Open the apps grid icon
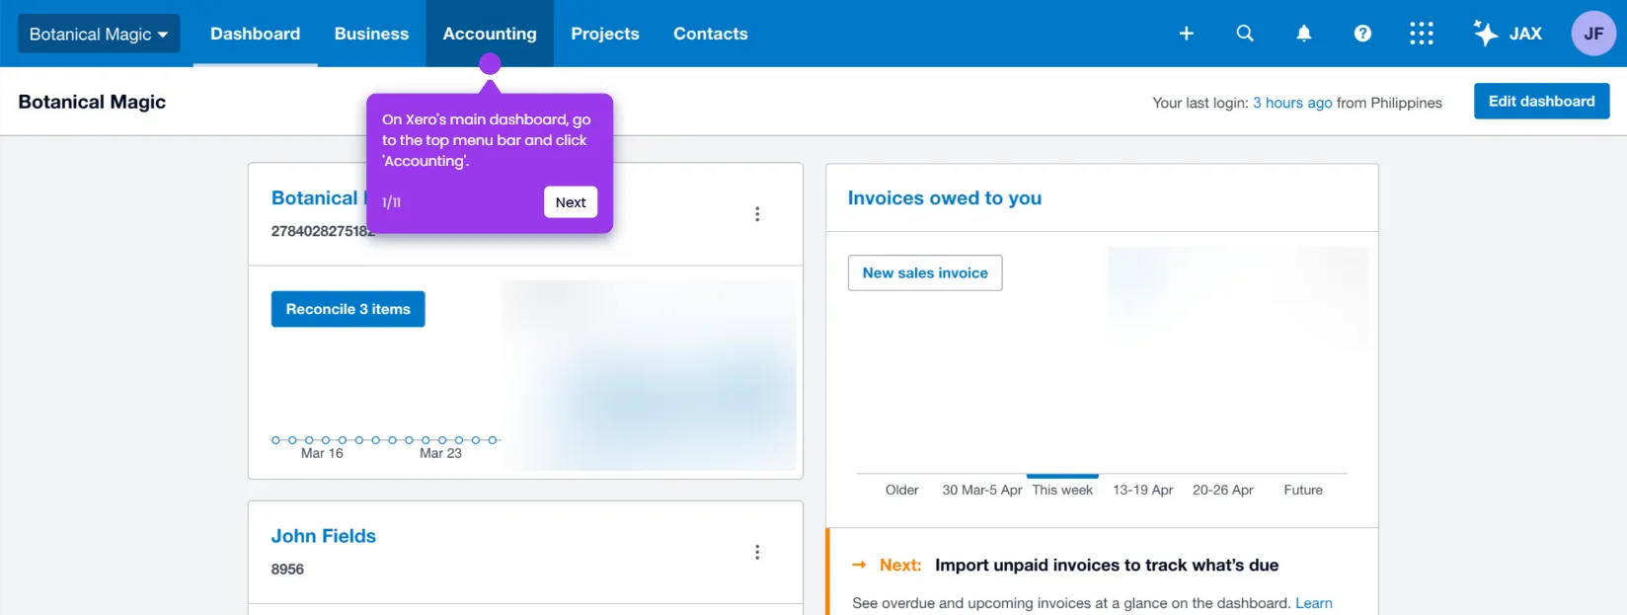This screenshot has height=615, width=1627. point(1422,34)
